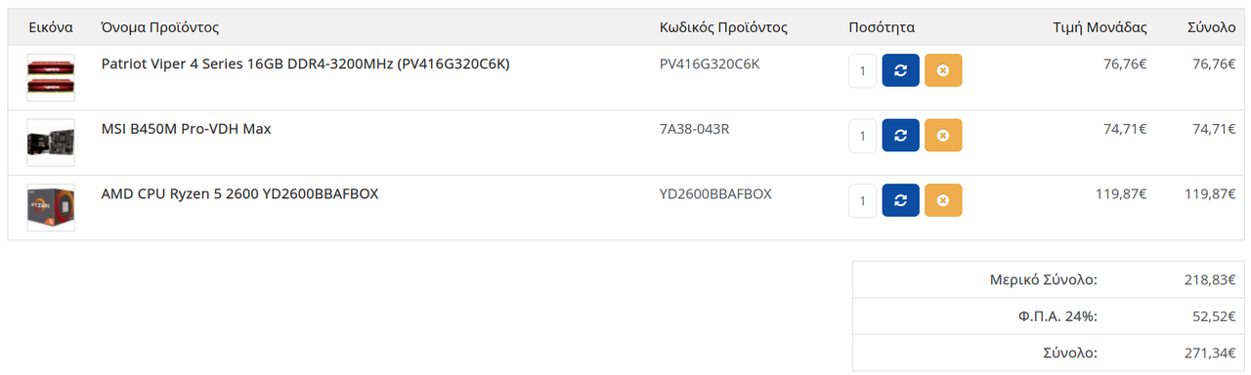Click the Patriot Viper quantity field
Image resolution: width=1251 pixels, height=375 pixels.
863,70
